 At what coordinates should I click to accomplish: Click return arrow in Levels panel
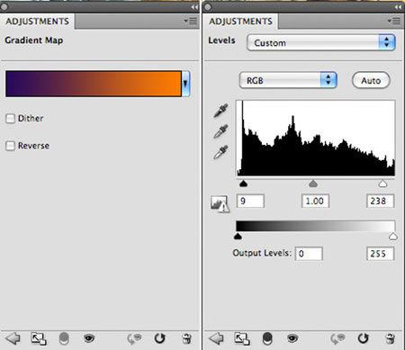(216, 338)
